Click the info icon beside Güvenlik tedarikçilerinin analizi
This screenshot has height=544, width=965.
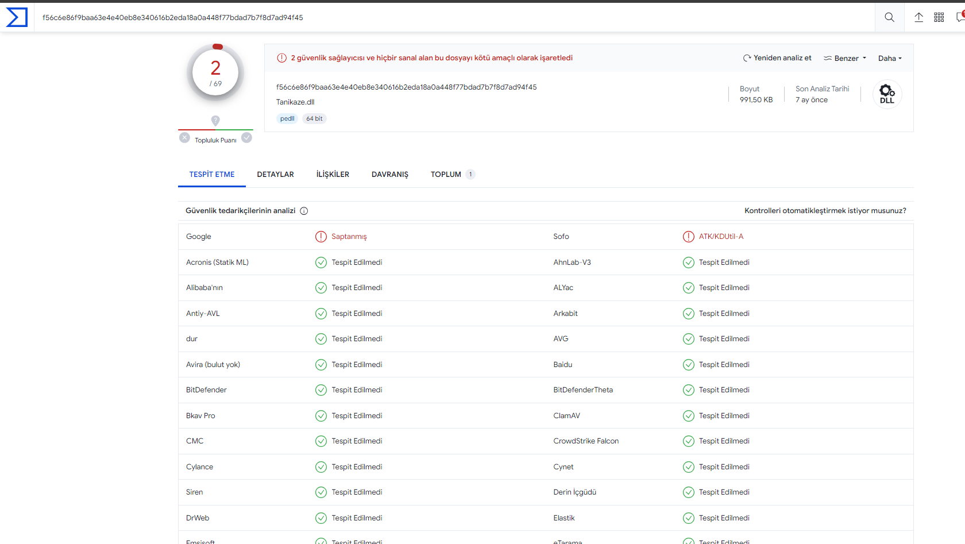pyautogui.click(x=304, y=211)
